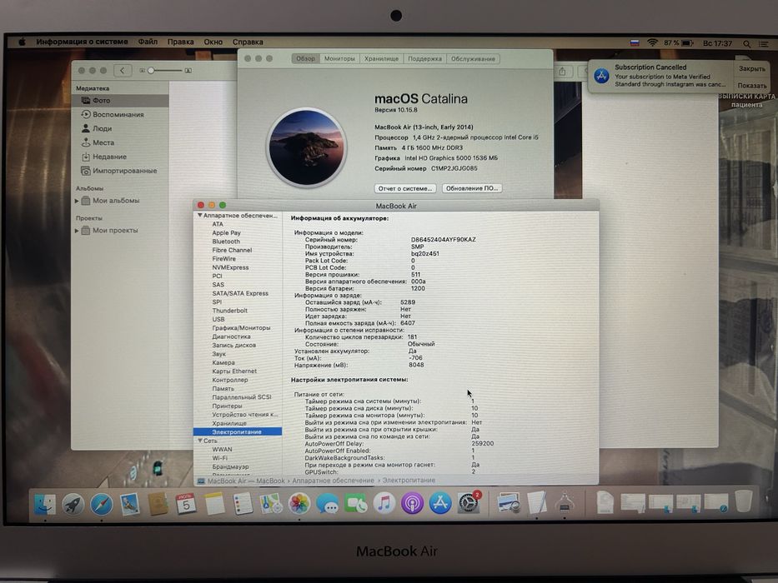
Task: Expand Мои альбомы in Photos sidebar
Action: (x=77, y=201)
